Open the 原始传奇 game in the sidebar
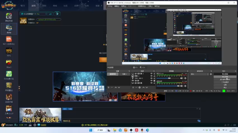Viewport: 238px width, 133px height. 9,17
